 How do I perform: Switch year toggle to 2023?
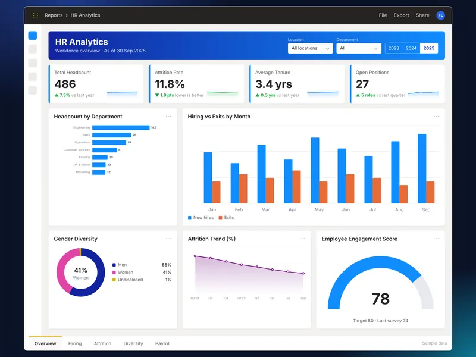coord(394,48)
